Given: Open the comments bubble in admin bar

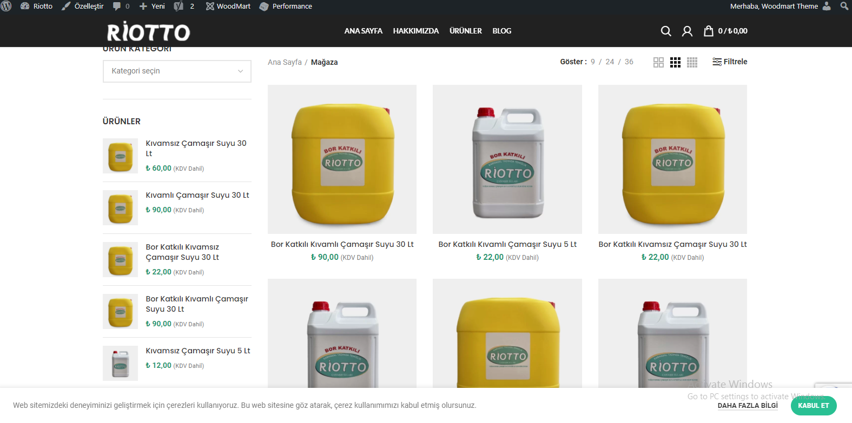Looking at the screenshot, I should (x=121, y=6).
